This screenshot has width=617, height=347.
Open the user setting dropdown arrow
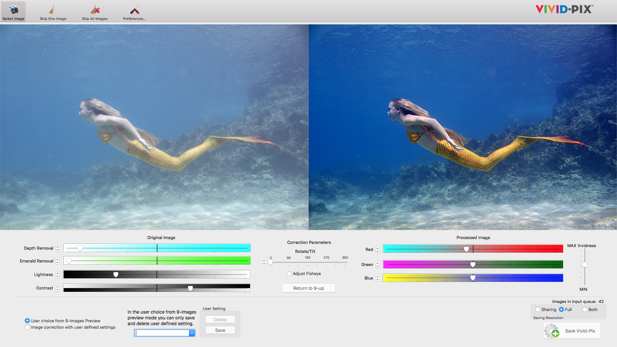coord(192,333)
